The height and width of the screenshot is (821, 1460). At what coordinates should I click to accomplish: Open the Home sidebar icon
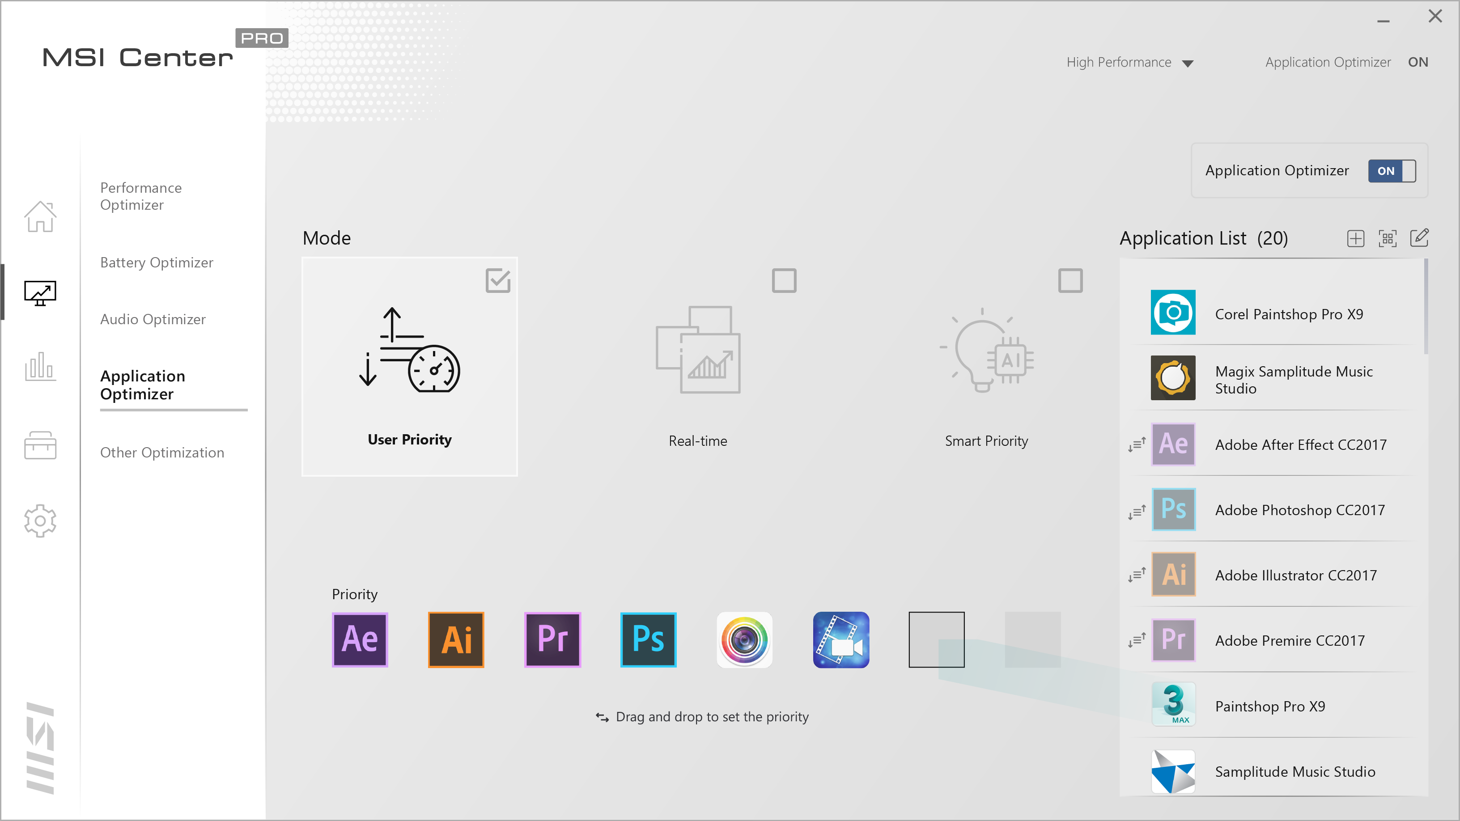click(40, 216)
